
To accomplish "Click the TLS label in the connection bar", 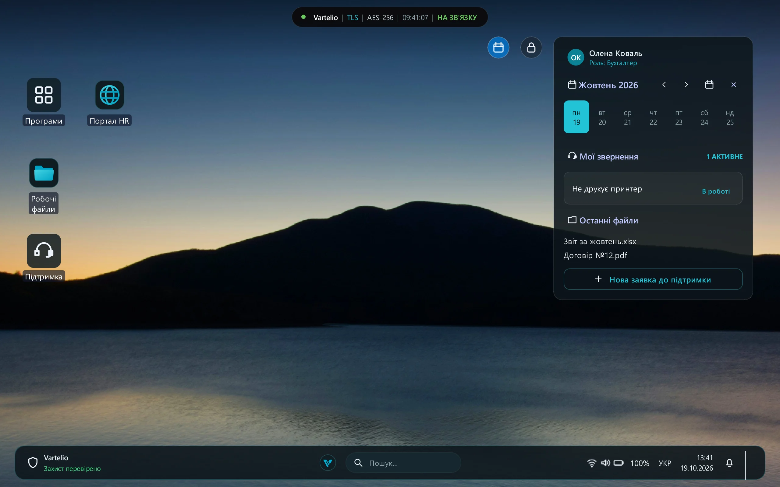I will pyautogui.click(x=352, y=17).
